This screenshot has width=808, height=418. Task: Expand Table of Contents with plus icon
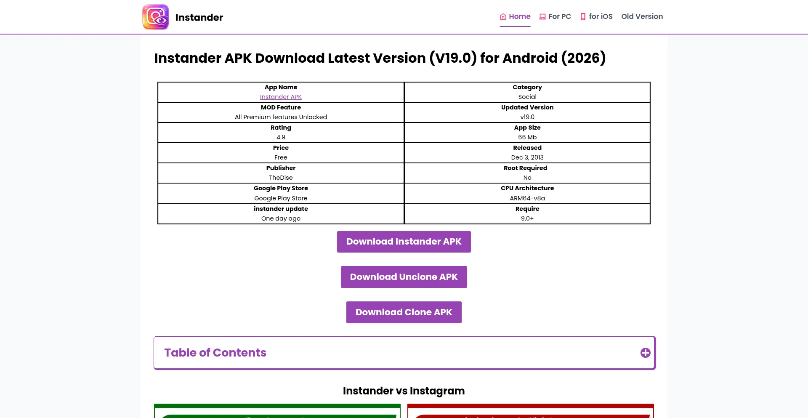tap(645, 353)
